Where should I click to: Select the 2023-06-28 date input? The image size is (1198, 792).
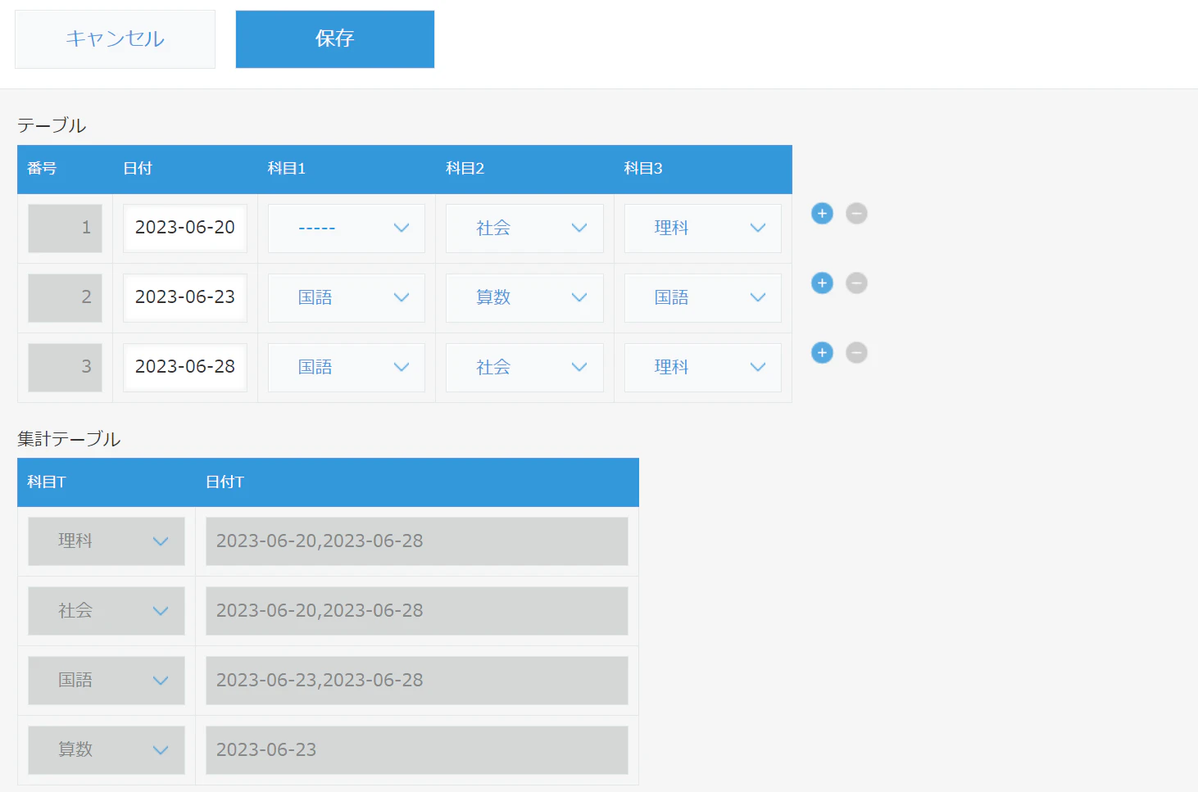click(185, 368)
